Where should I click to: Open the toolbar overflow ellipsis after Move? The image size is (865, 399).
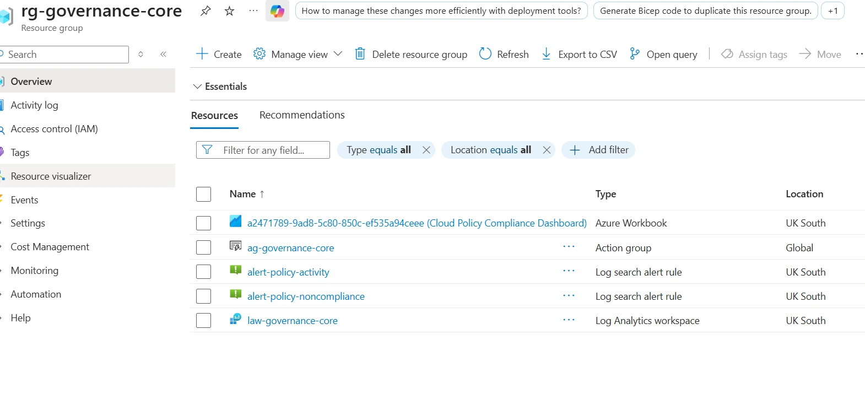coord(859,54)
